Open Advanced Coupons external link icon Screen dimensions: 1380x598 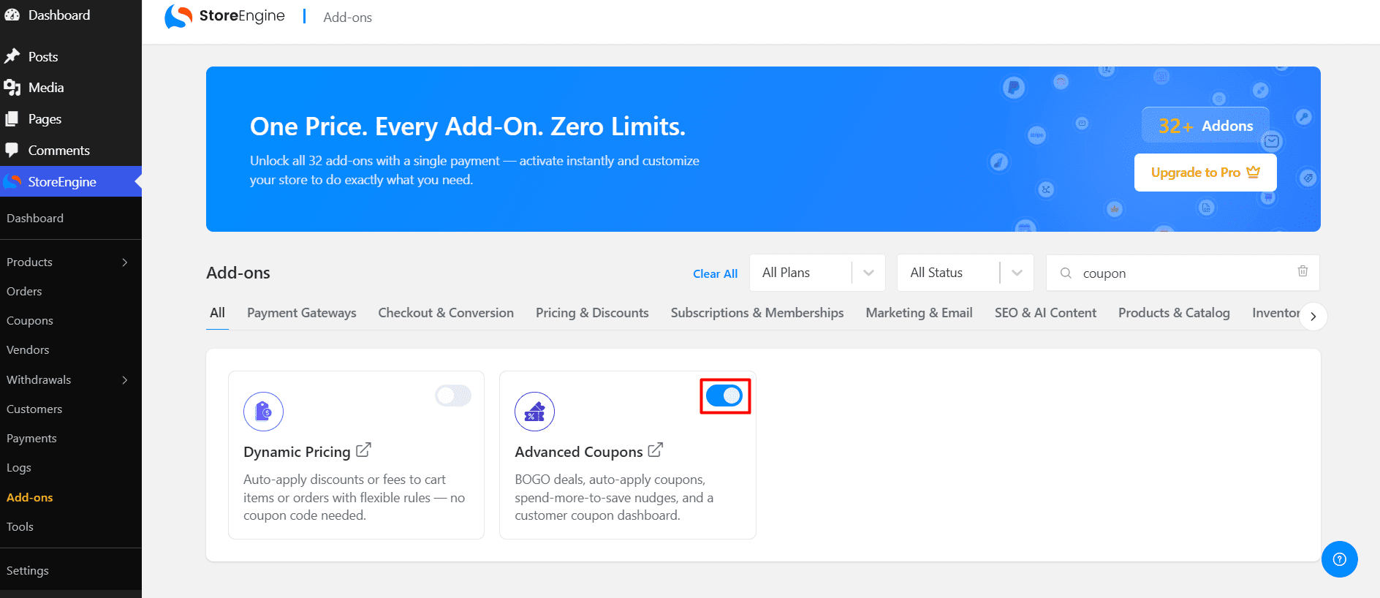point(656,450)
